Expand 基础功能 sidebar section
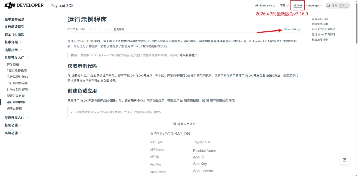Viewport: 358px width, 177px height. (x=21, y=125)
